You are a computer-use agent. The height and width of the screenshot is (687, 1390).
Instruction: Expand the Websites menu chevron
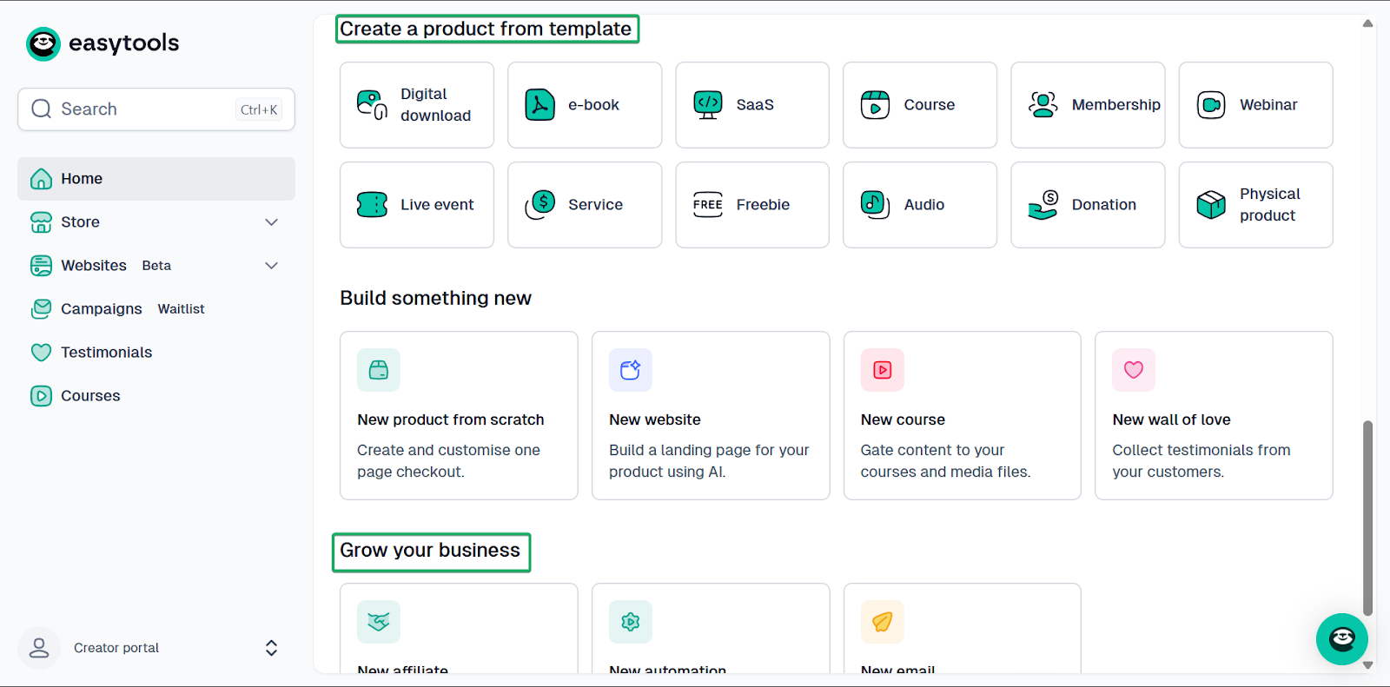pyautogui.click(x=272, y=266)
